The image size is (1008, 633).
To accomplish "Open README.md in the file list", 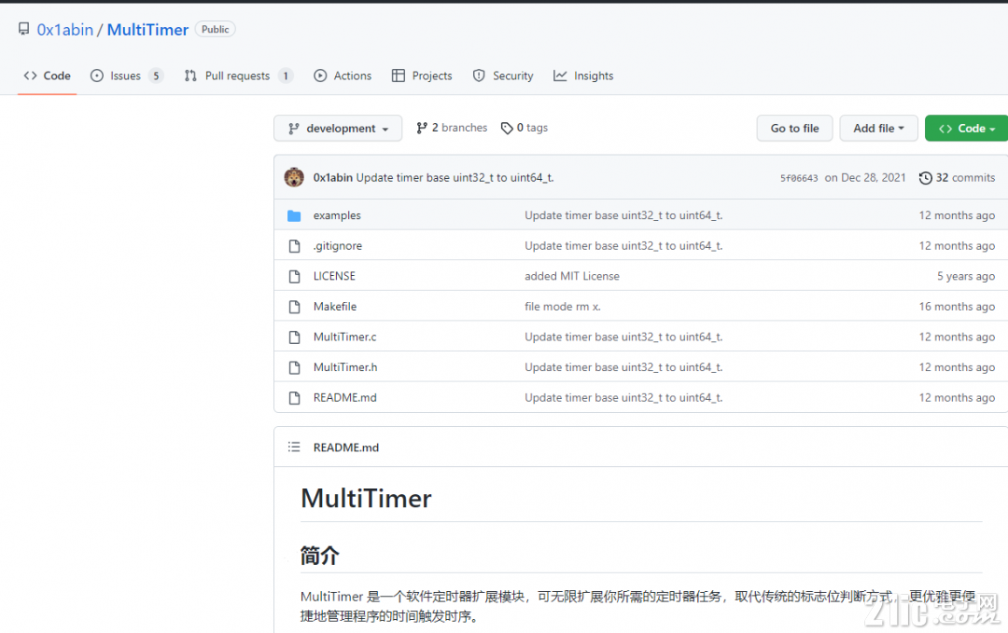I will [344, 398].
